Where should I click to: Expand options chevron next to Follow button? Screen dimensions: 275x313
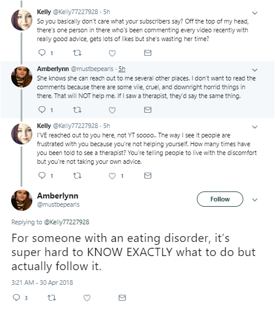coord(254,200)
